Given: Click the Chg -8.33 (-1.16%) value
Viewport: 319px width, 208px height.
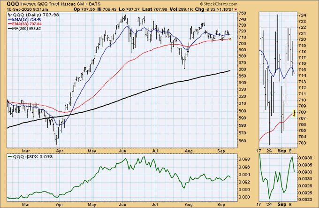Looking at the screenshot, I should click(x=214, y=9).
